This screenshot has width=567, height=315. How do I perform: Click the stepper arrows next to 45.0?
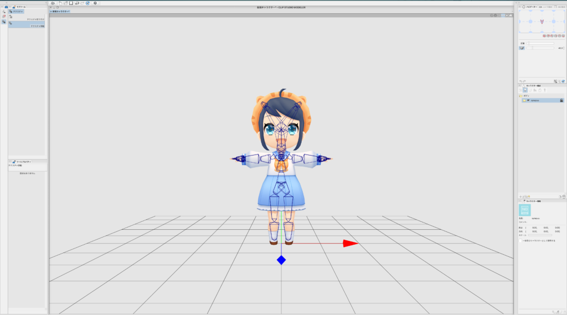[x=564, y=48]
